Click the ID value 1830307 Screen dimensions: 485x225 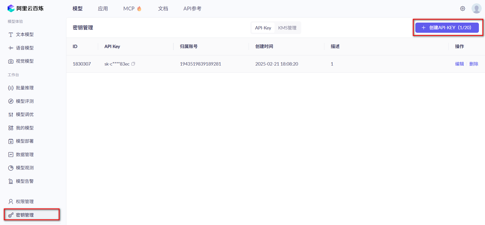pyautogui.click(x=82, y=64)
